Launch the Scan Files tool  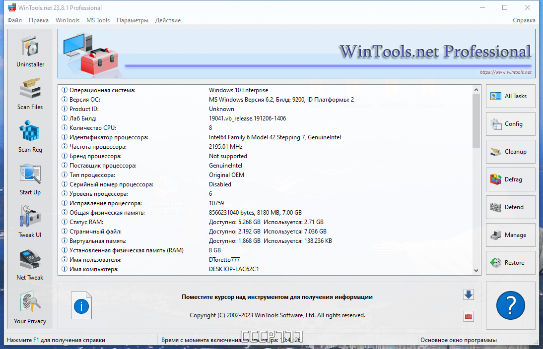click(30, 94)
